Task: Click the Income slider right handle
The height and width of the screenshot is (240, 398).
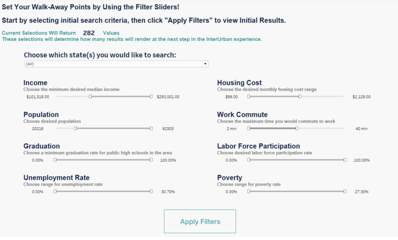Action: pos(151,97)
